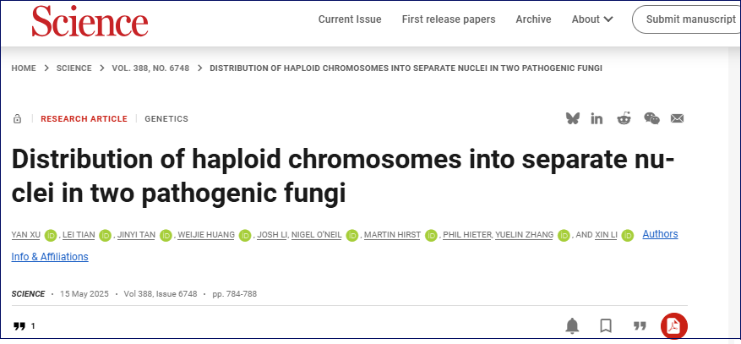Share article via WeChat icon
Screen dimensions: 741x344
(651, 118)
